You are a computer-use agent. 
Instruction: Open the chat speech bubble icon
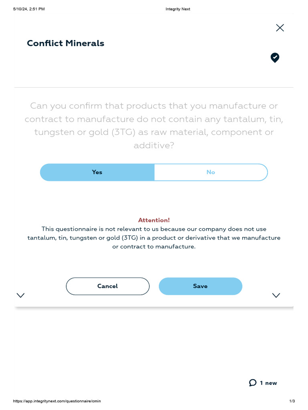point(253,383)
